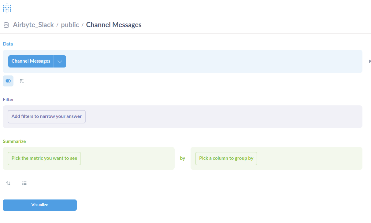The height and width of the screenshot is (223, 371).
Task: Add a sort step
Action: tap(8, 183)
